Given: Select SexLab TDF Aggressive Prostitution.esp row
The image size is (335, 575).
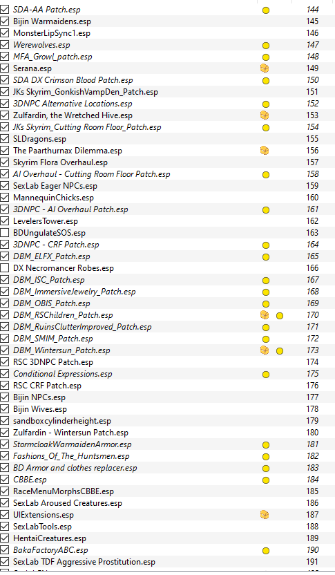Looking at the screenshot, I should [167, 561].
